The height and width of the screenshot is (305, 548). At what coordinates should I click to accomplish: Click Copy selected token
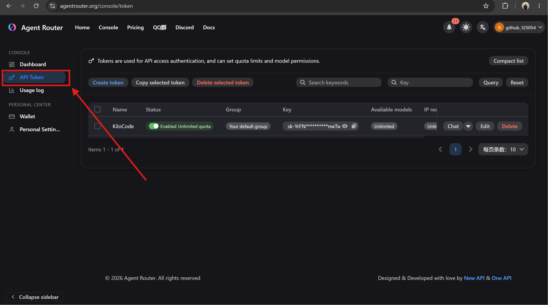160,83
